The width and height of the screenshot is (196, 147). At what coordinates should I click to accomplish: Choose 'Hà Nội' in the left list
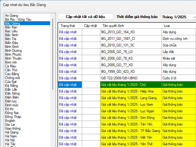coord(11,140)
